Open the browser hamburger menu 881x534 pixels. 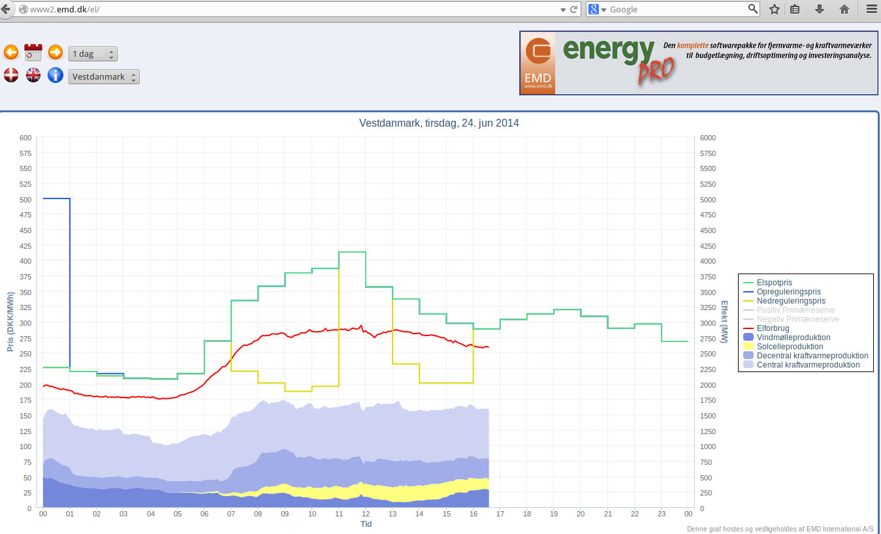click(x=871, y=9)
